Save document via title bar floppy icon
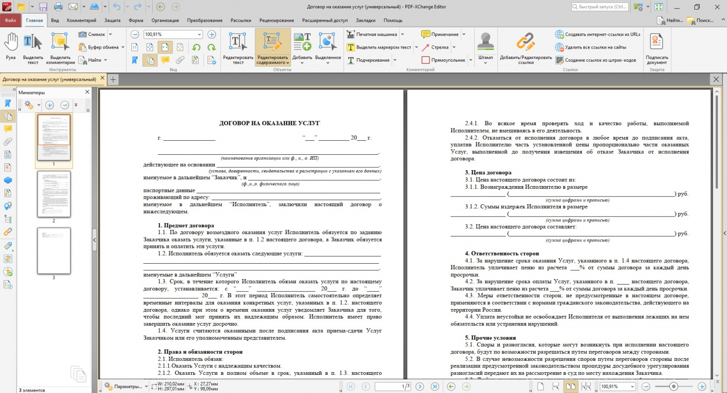The height and width of the screenshot is (393, 727). (43, 7)
